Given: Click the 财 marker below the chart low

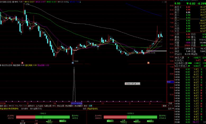Looking at the screenshot, I should point(73,63).
